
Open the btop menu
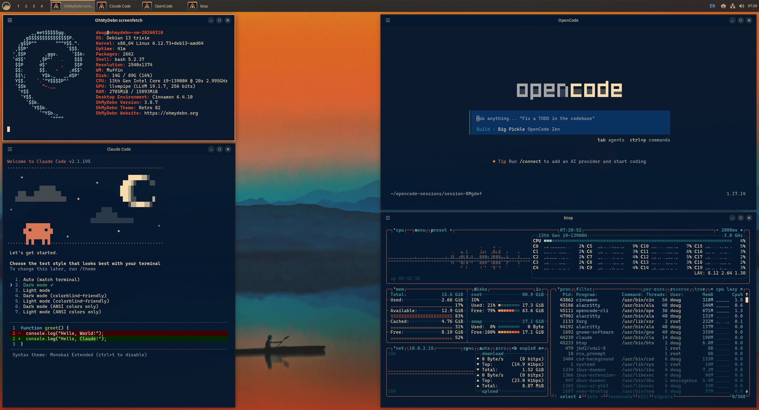click(x=420, y=230)
